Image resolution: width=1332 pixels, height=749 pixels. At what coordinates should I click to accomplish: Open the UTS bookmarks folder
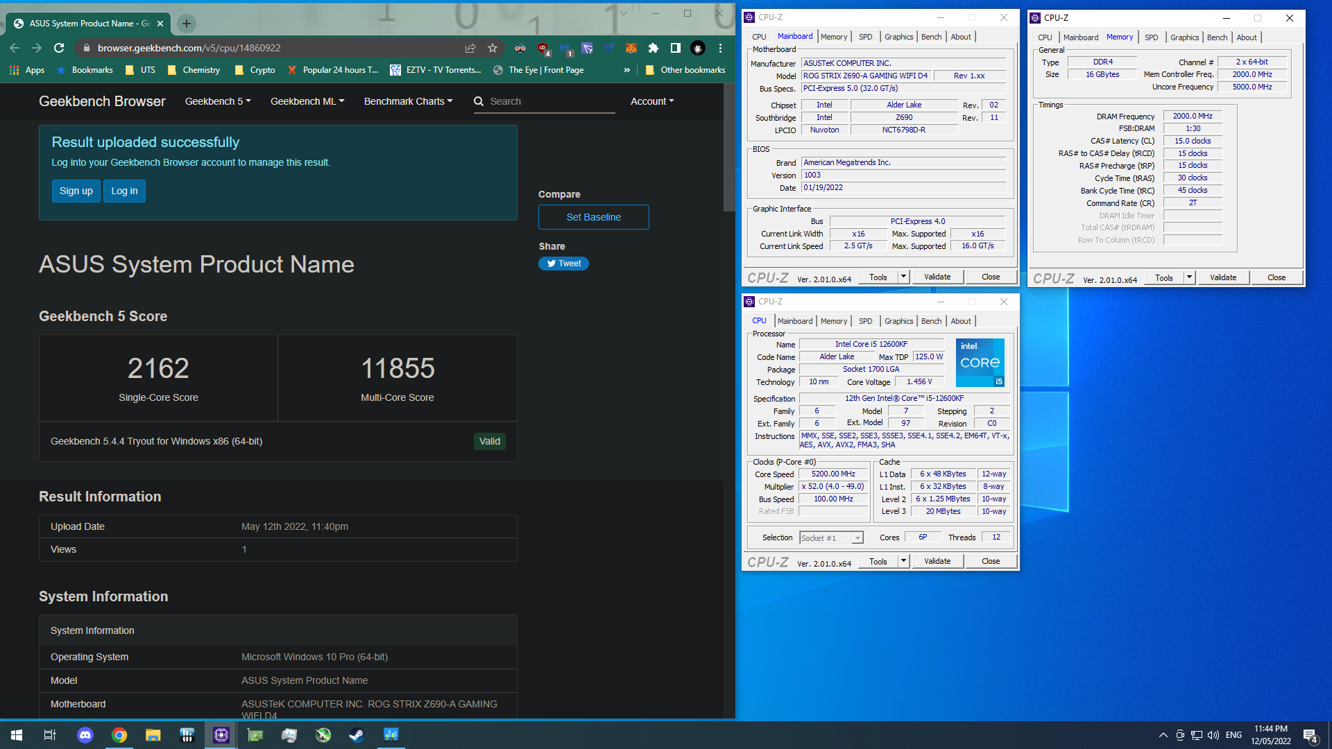click(140, 70)
